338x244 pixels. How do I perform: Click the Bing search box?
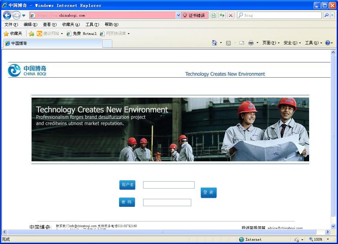coord(279,15)
